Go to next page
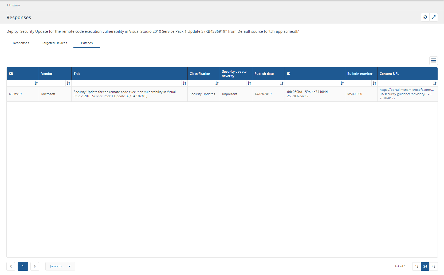 tap(35, 266)
